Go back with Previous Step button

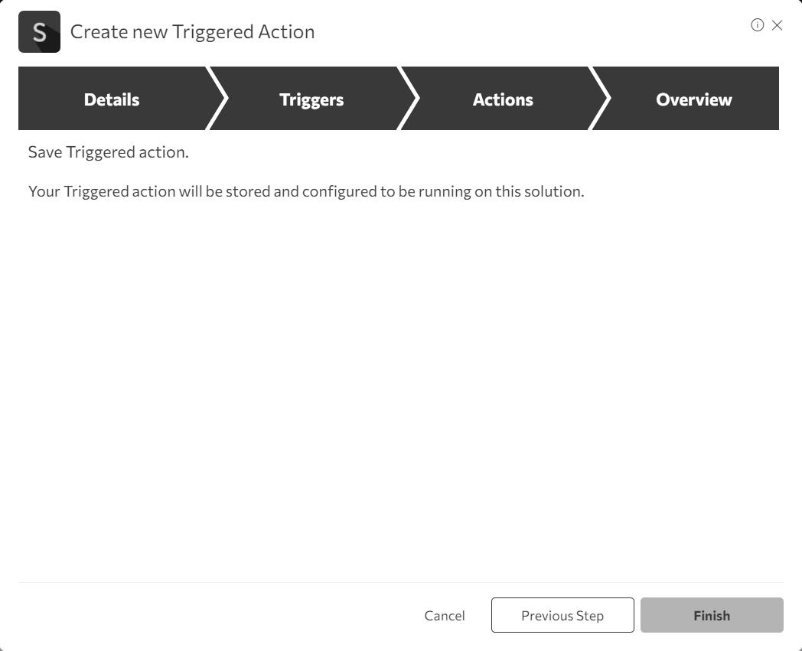pyautogui.click(x=562, y=615)
